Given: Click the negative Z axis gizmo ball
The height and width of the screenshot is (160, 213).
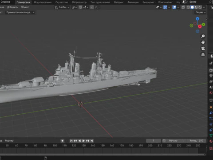Looking at the screenshot, I should coord(197,32).
